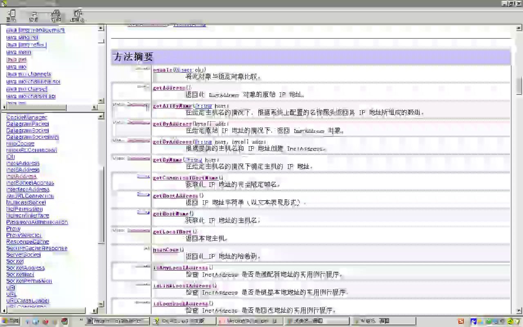Open the Inet4Address class link
Image resolution: width=523 pixels, height=327 pixels.
[23, 163]
